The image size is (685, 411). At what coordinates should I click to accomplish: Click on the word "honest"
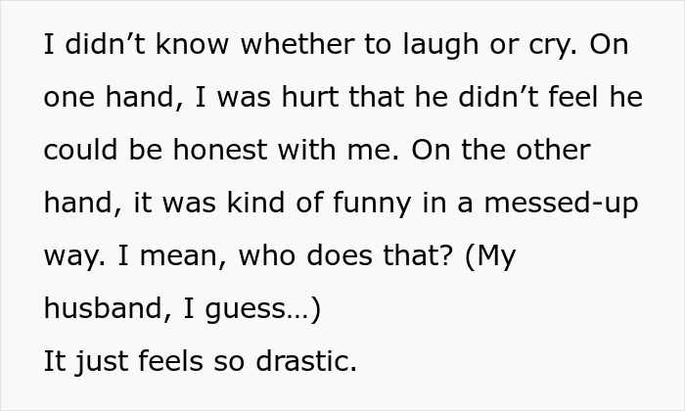pos(220,150)
